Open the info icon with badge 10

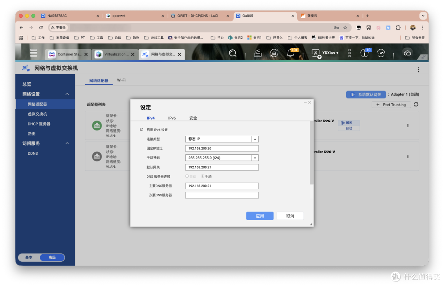point(364,53)
